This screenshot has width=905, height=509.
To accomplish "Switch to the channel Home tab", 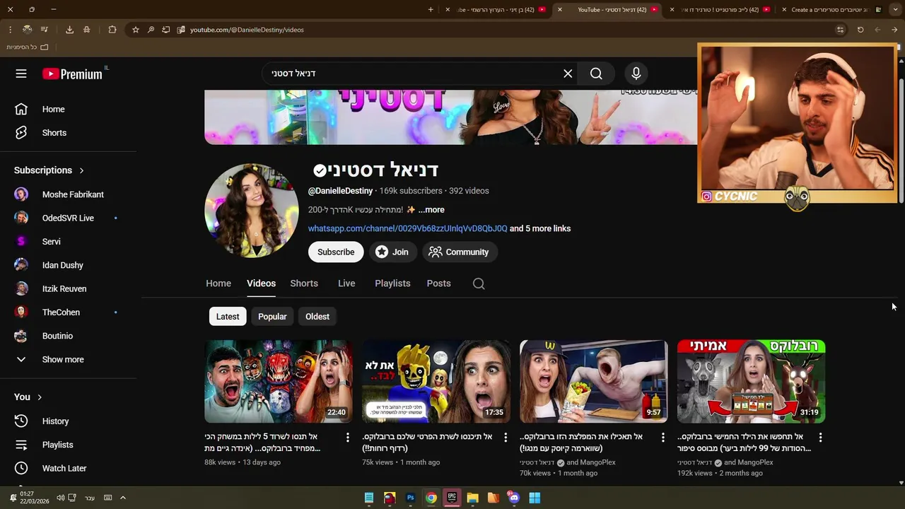I will click(218, 283).
